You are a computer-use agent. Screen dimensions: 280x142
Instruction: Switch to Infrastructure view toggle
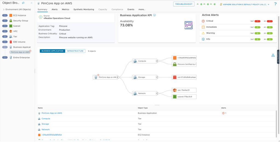pyautogui.click(x=75, y=51)
